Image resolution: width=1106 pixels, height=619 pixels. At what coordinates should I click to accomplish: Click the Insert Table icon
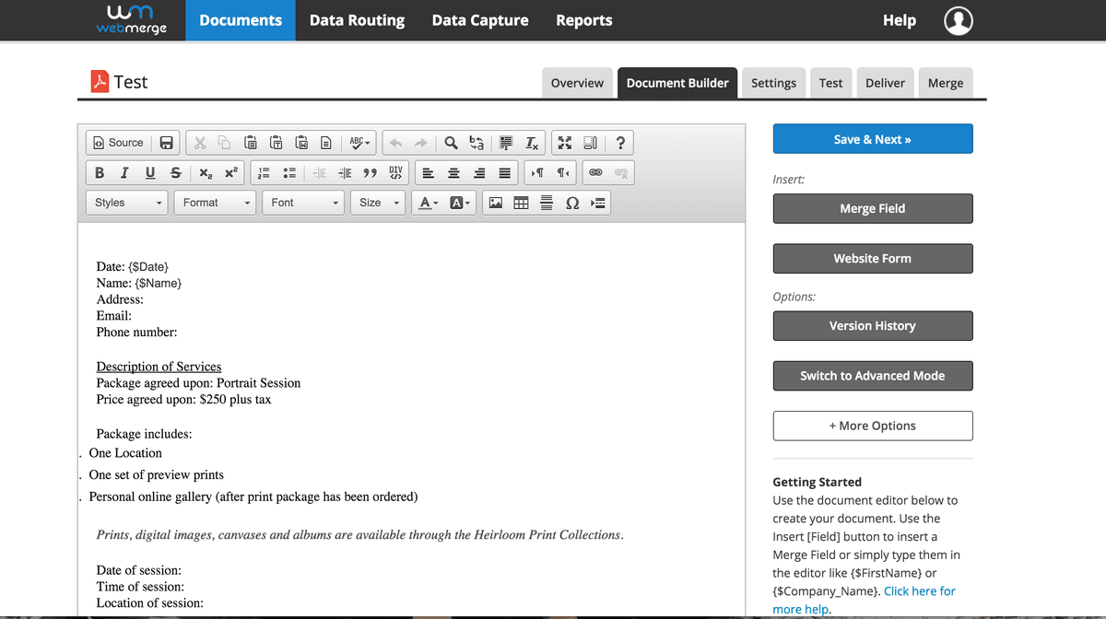[521, 203]
